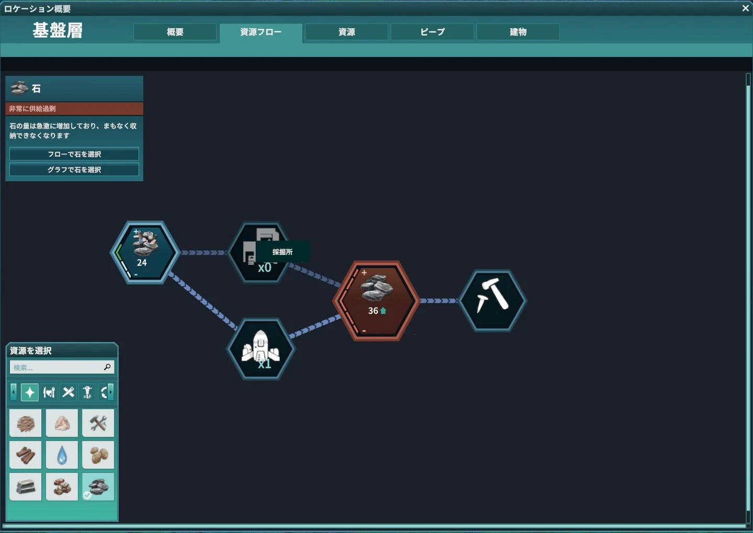Open the 資源 tab
Image resolution: width=753 pixels, height=533 pixels.
(x=347, y=32)
